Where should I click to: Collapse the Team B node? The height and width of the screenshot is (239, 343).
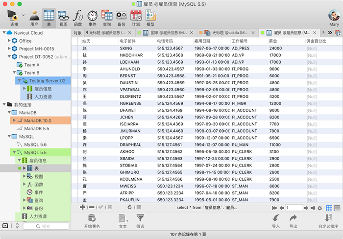(x=14, y=72)
